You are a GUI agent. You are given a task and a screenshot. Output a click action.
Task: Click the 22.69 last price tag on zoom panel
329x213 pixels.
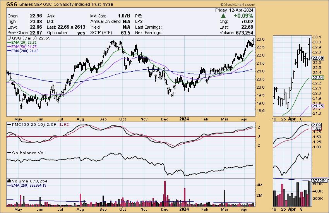317,58
